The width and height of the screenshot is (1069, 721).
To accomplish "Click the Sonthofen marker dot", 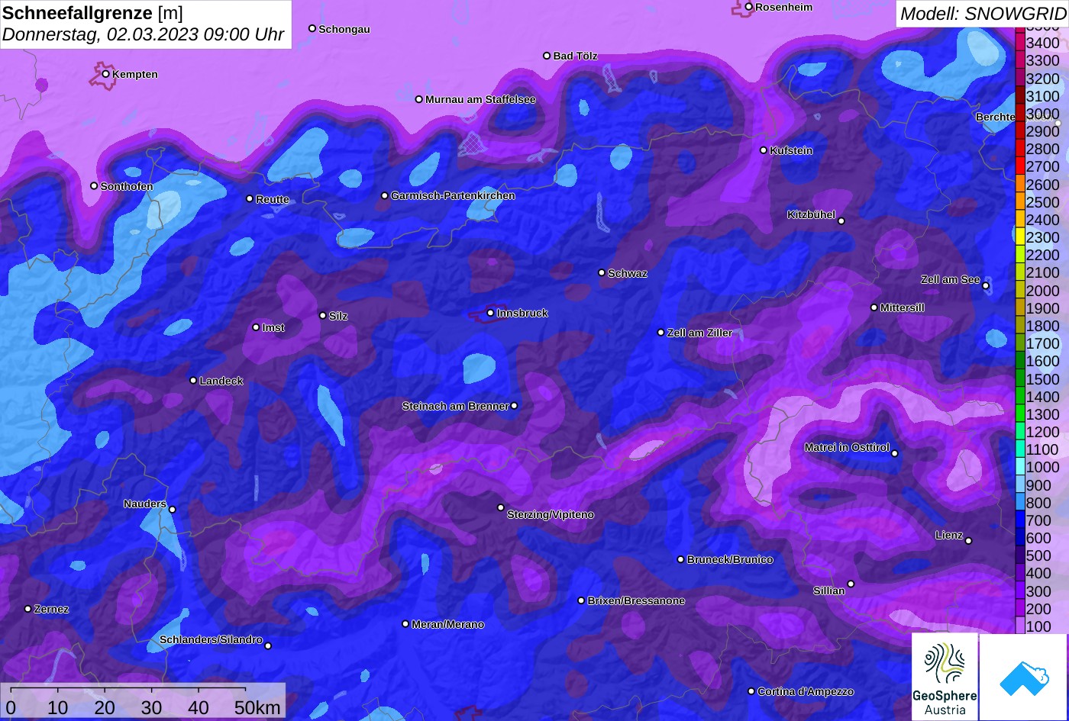I will pos(94,186).
